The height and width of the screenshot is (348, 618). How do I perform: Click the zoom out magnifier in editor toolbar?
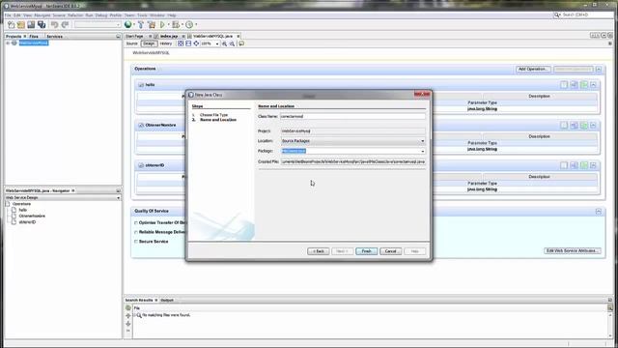[232, 43]
